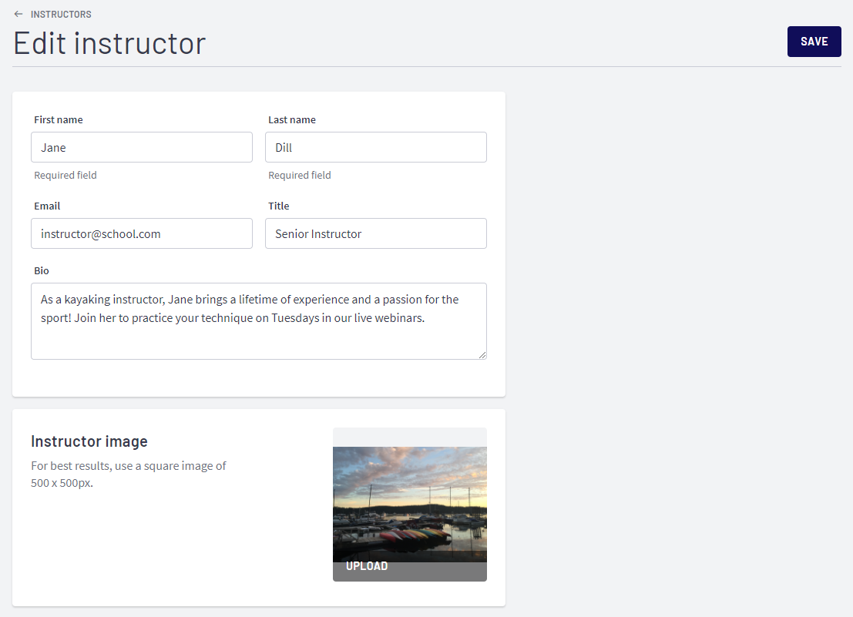Image resolution: width=853 pixels, height=617 pixels.
Task: Click the First name label
Action: click(x=59, y=119)
